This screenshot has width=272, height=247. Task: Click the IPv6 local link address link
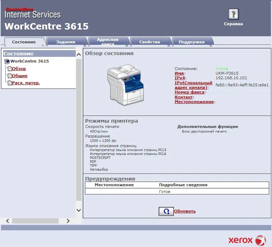click(193, 85)
